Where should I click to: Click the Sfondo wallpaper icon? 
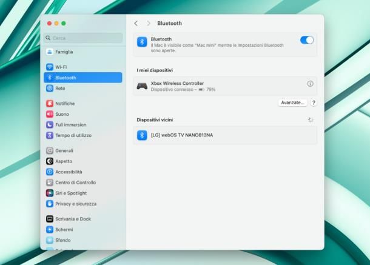(50, 240)
